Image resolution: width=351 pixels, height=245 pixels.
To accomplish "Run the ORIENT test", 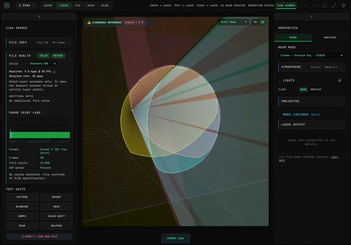I will coord(56,197).
